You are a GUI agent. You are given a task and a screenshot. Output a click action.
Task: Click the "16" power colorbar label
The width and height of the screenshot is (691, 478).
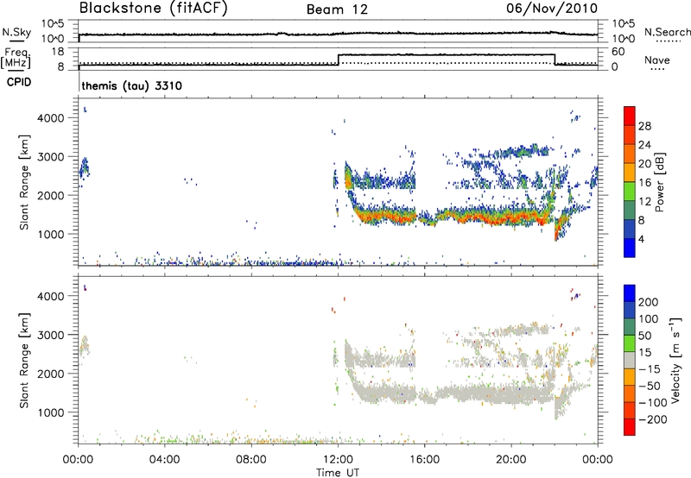point(644,183)
